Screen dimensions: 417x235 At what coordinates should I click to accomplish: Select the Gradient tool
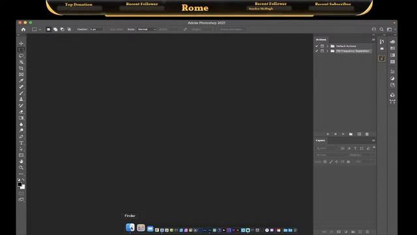pyautogui.click(x=22, y=117)
